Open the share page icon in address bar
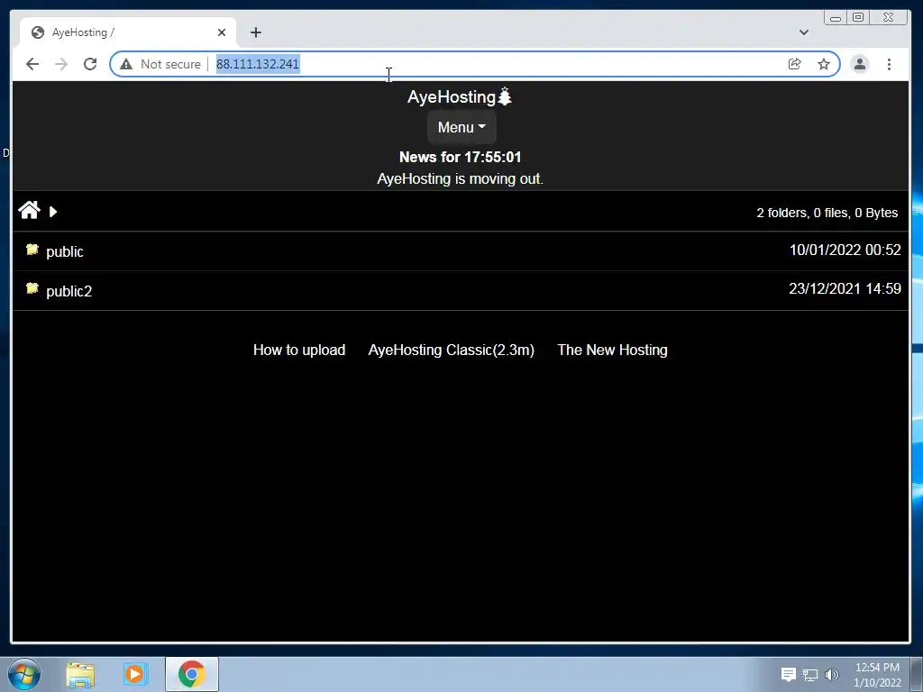 (795, 64)
